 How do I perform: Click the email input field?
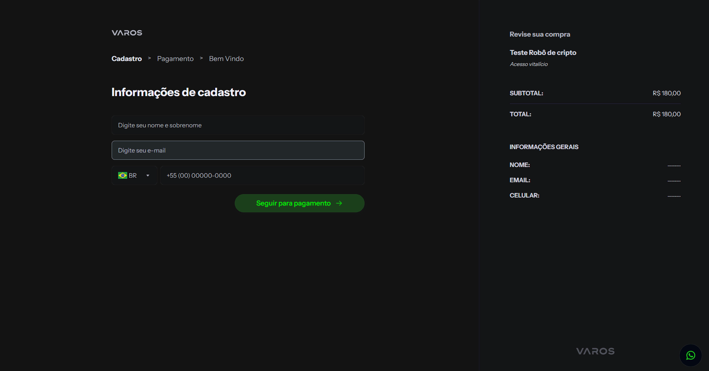[x=238, y=150]
